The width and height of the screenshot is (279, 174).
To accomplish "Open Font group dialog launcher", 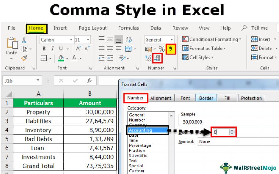I will click(x=90, y=68).
